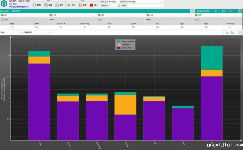The width and height of the screenshot is (243, 150).
Task: Click the red 停止 stop button
Action: click(x=93, y=5)
